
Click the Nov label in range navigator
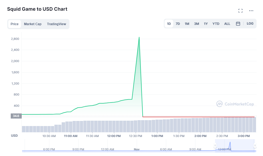[x=137, y=149]
